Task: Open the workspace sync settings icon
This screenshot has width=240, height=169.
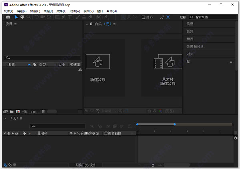Action: pyautogui.click(x=183, y=17)
